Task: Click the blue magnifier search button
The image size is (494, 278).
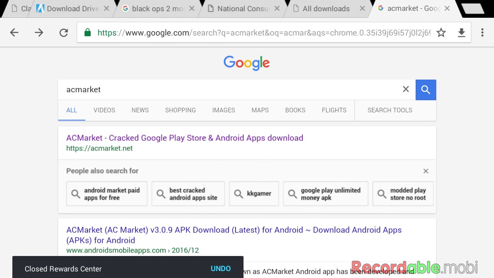Action: [x=426, y=90]
